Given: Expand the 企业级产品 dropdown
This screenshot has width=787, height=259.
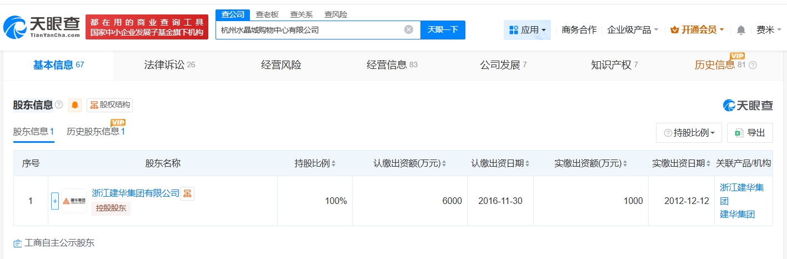Looking at the screenshot, I should (633, 30).
